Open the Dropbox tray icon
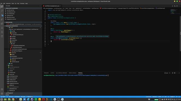Viewport: 181px width, 101px height. 149,99
